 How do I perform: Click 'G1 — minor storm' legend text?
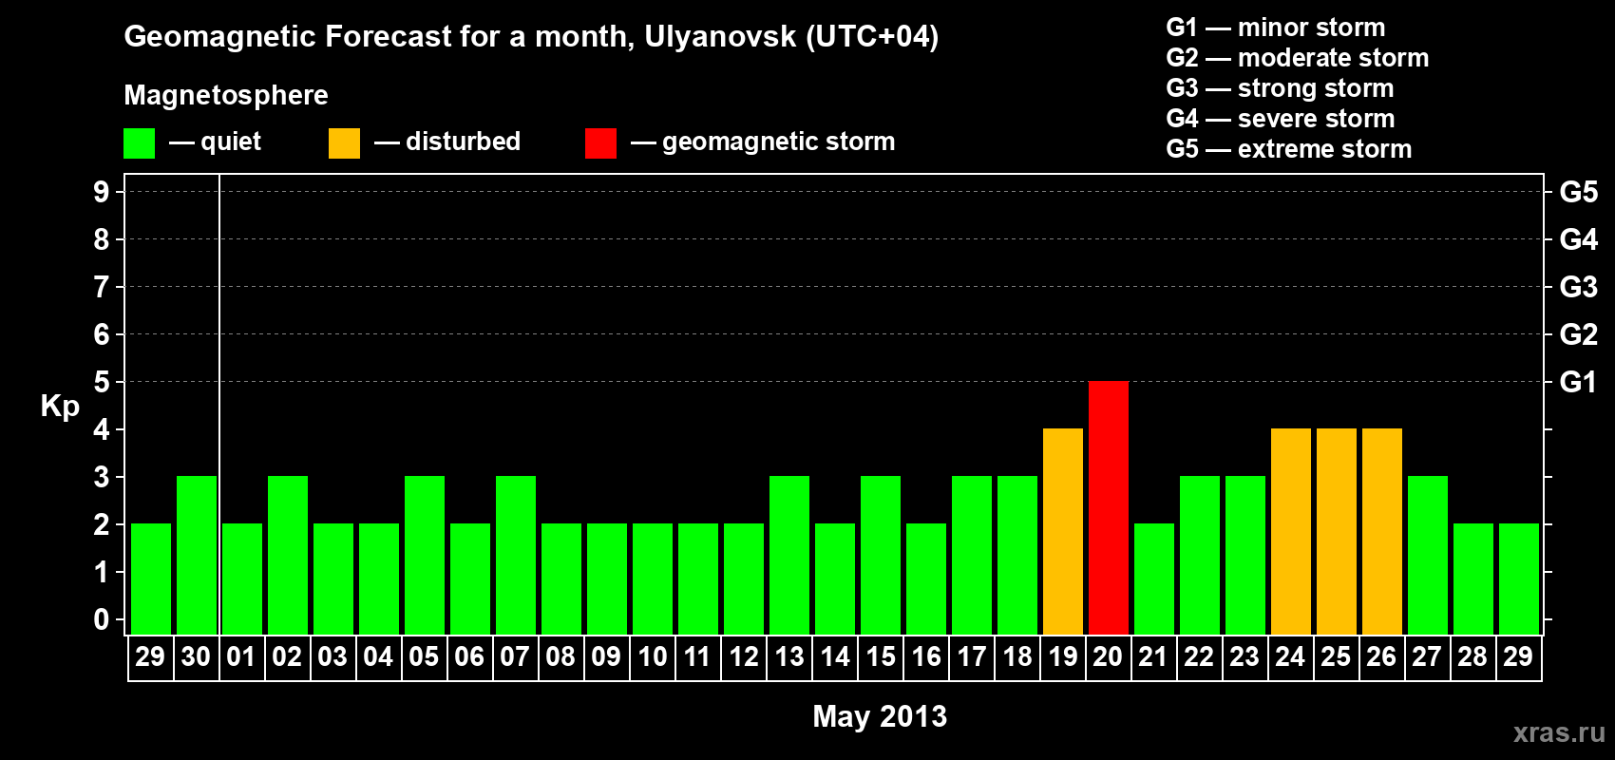tap(1276, 28)
